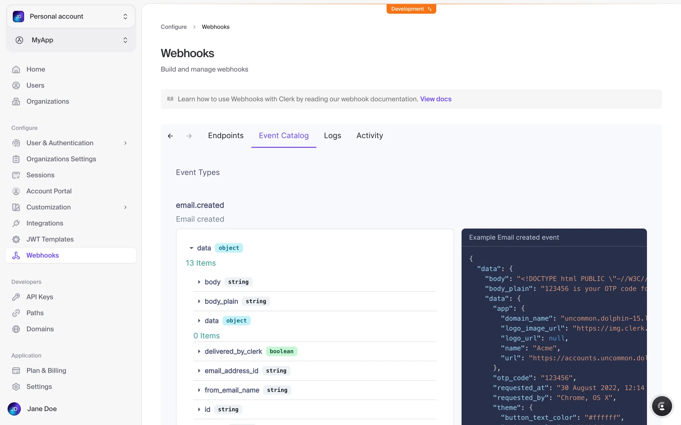Switch to the Endpoints tab
The image size is (681, 425).
click(226, 136)
